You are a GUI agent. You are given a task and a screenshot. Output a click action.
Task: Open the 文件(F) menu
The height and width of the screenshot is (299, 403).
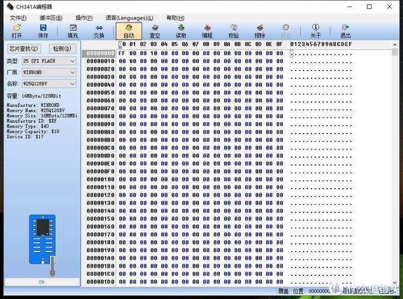click(x=18, y=18)
